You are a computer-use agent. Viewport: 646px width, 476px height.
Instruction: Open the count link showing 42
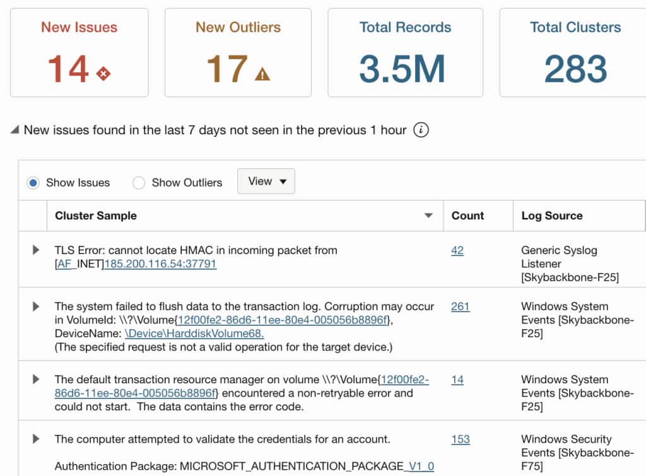tap(457, 250)
